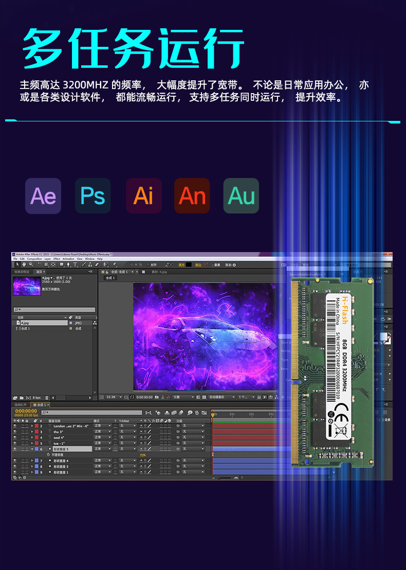The height and width of the screenshot is (570, 406).
Task: Click the 70% opacity value
Action: tap(143, 455)
